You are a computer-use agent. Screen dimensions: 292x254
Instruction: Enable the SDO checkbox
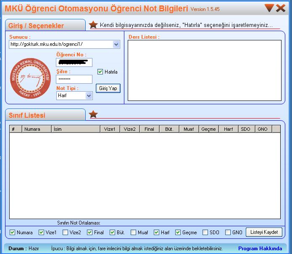205,232
